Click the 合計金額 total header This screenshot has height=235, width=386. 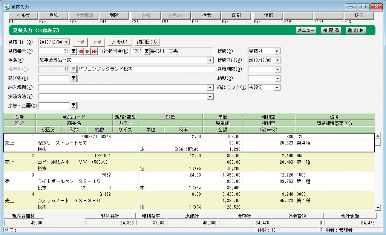(350, 216)
